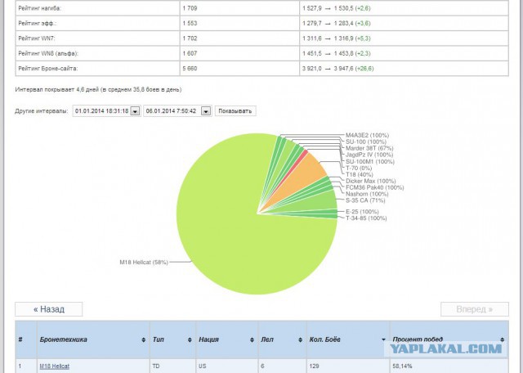Click the Вперед » button
Viewport: 523px width, 373px height.
(475, 309)
